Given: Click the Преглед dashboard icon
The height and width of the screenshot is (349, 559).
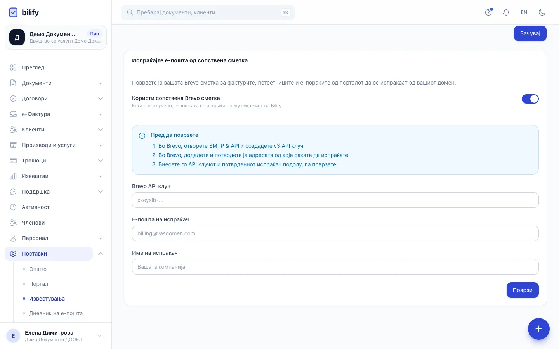Looking at the screenshot, I should pos(13,67).
